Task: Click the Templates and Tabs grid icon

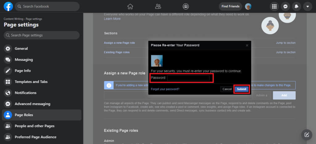Action: (x=8, y=82)
